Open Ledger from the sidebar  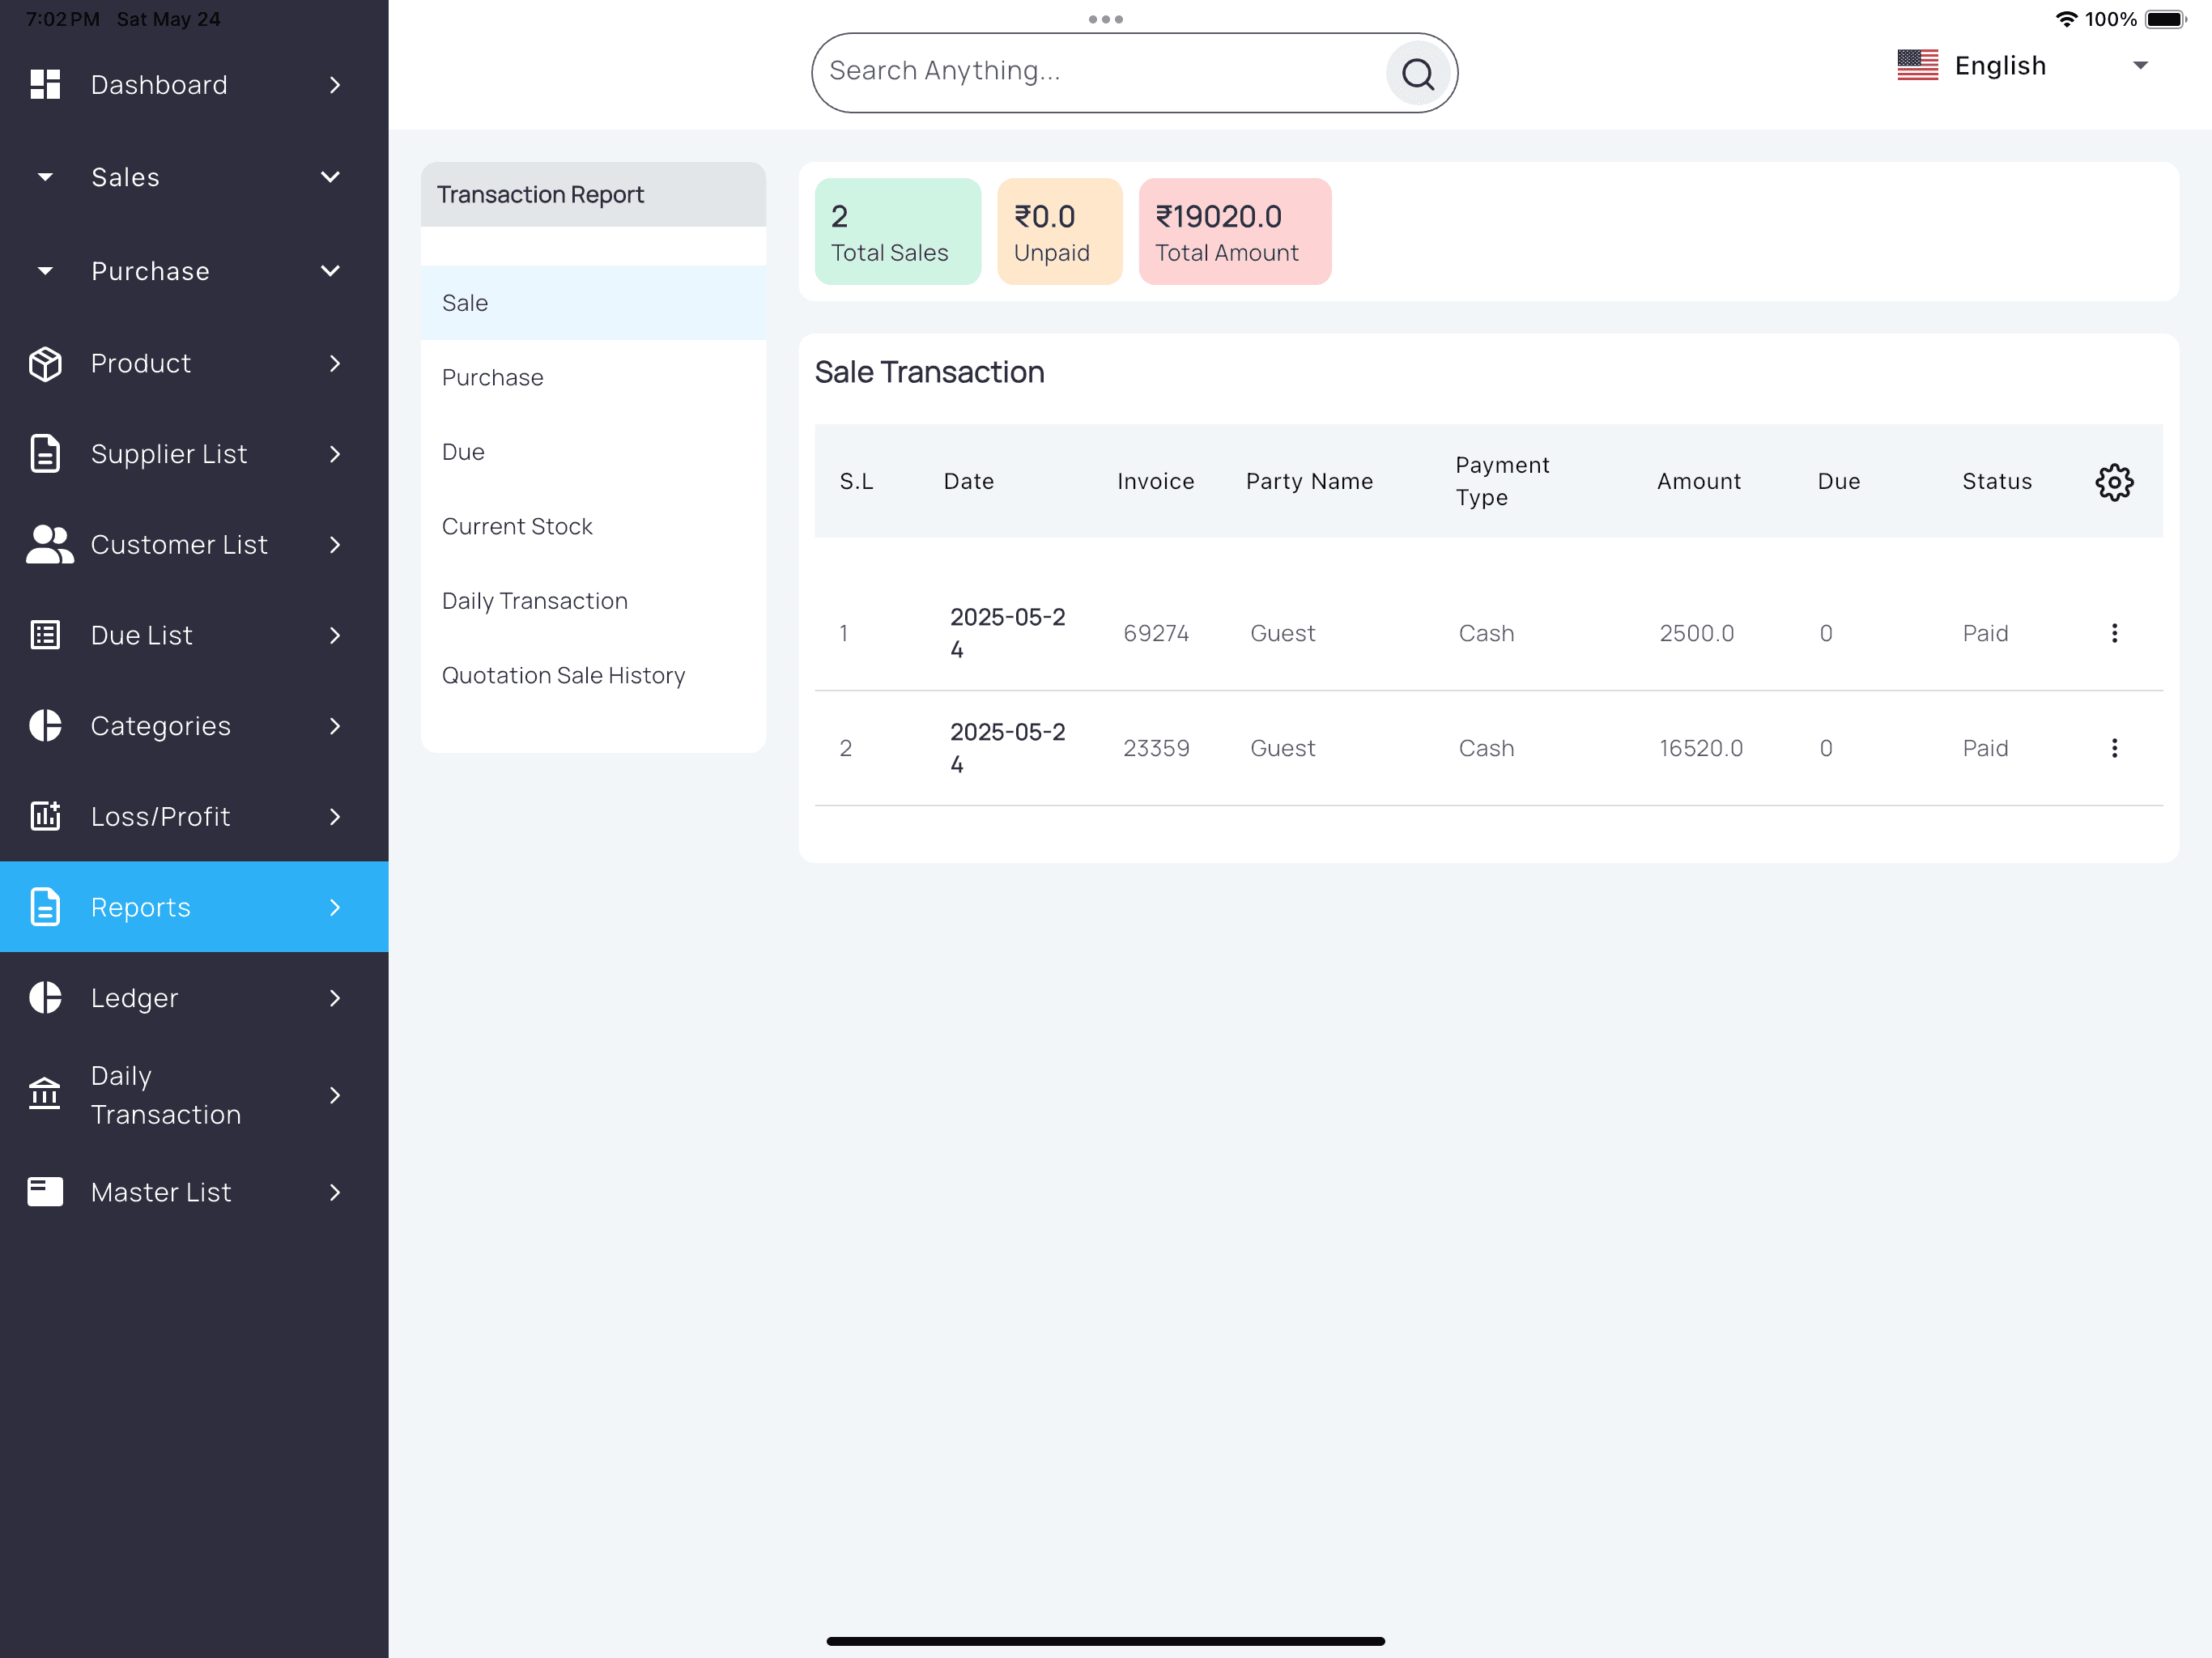click(x=194, y=998)
